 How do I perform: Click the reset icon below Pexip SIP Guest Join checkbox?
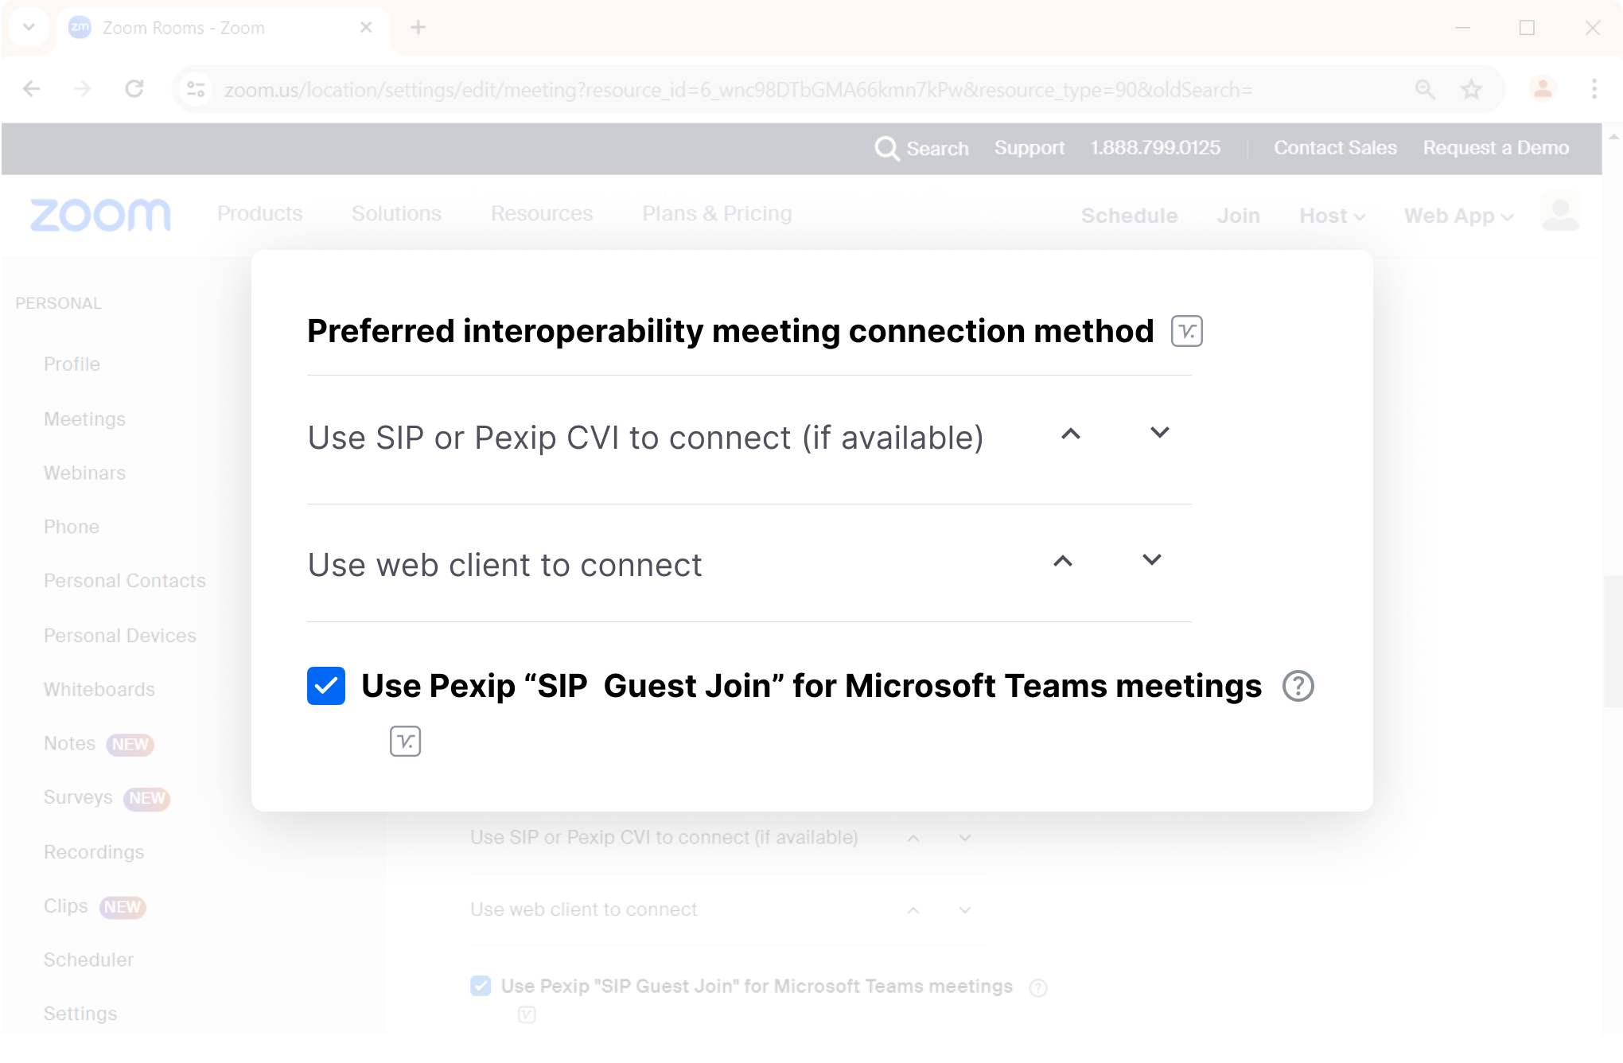click(x=405, y=742)
